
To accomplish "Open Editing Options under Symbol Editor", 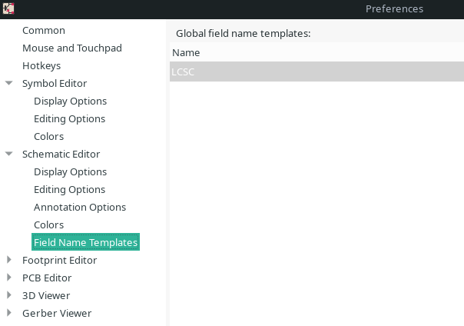I will coord(69,119).
